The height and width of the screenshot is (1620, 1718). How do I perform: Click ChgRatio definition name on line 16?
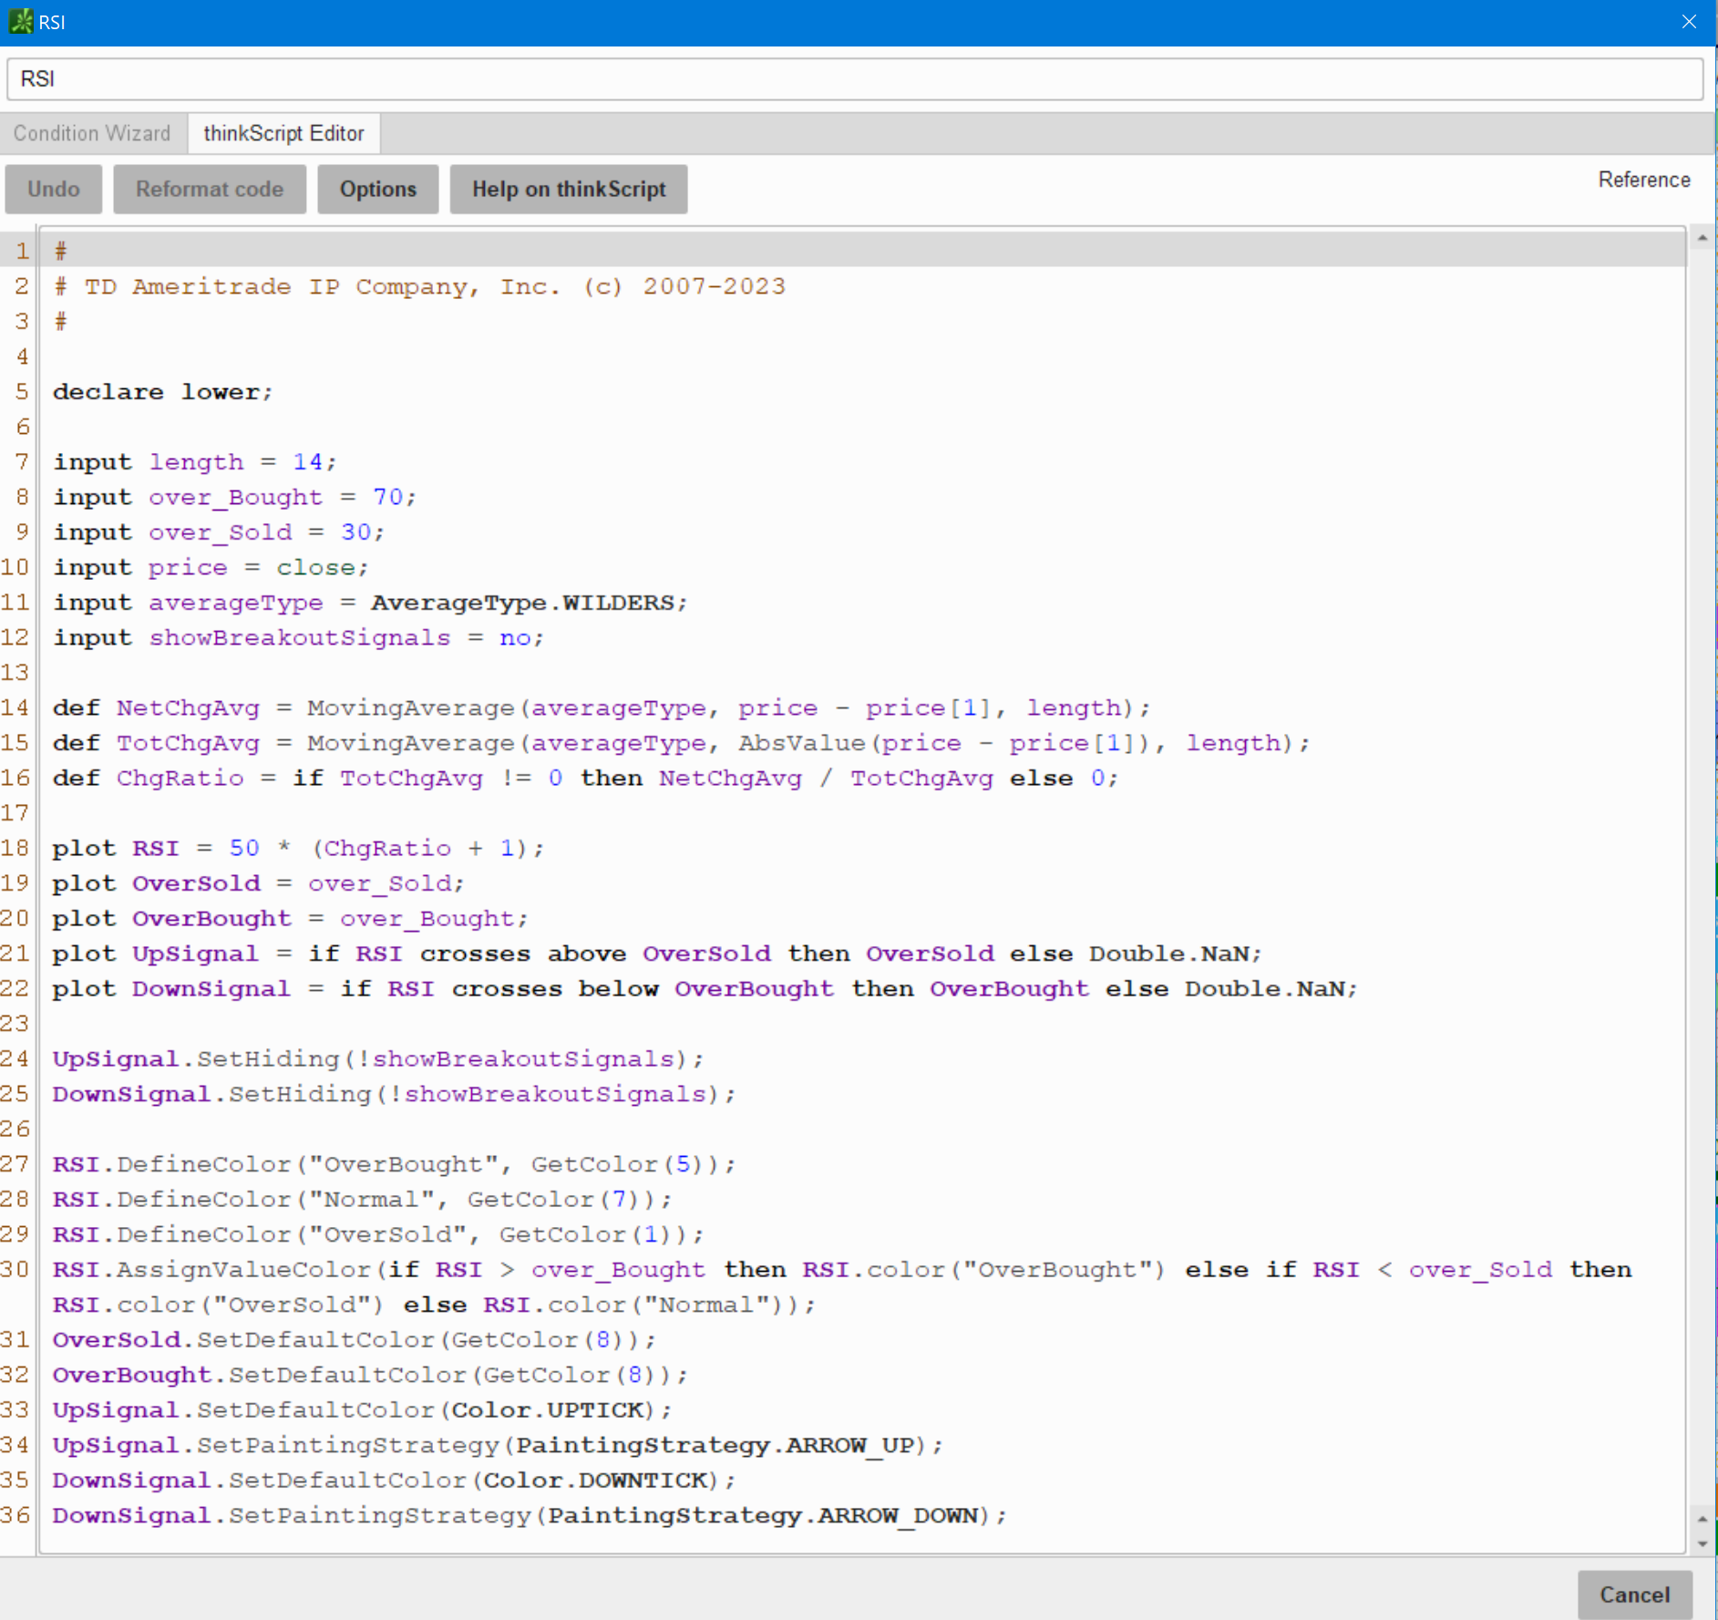pyautogui.click(x=180, y=778)
